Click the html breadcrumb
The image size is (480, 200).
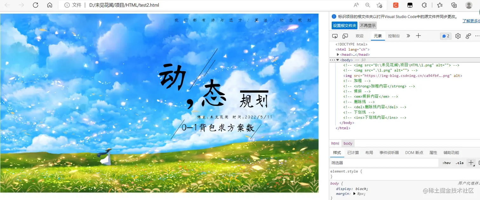click(335, 143)
